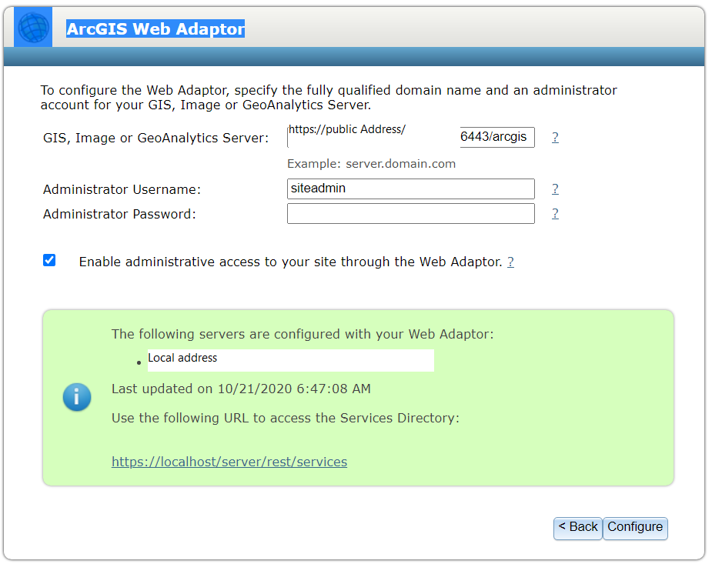712x564 pixels.
Task: Click the Configure button
Action: [x=634, y=529]
